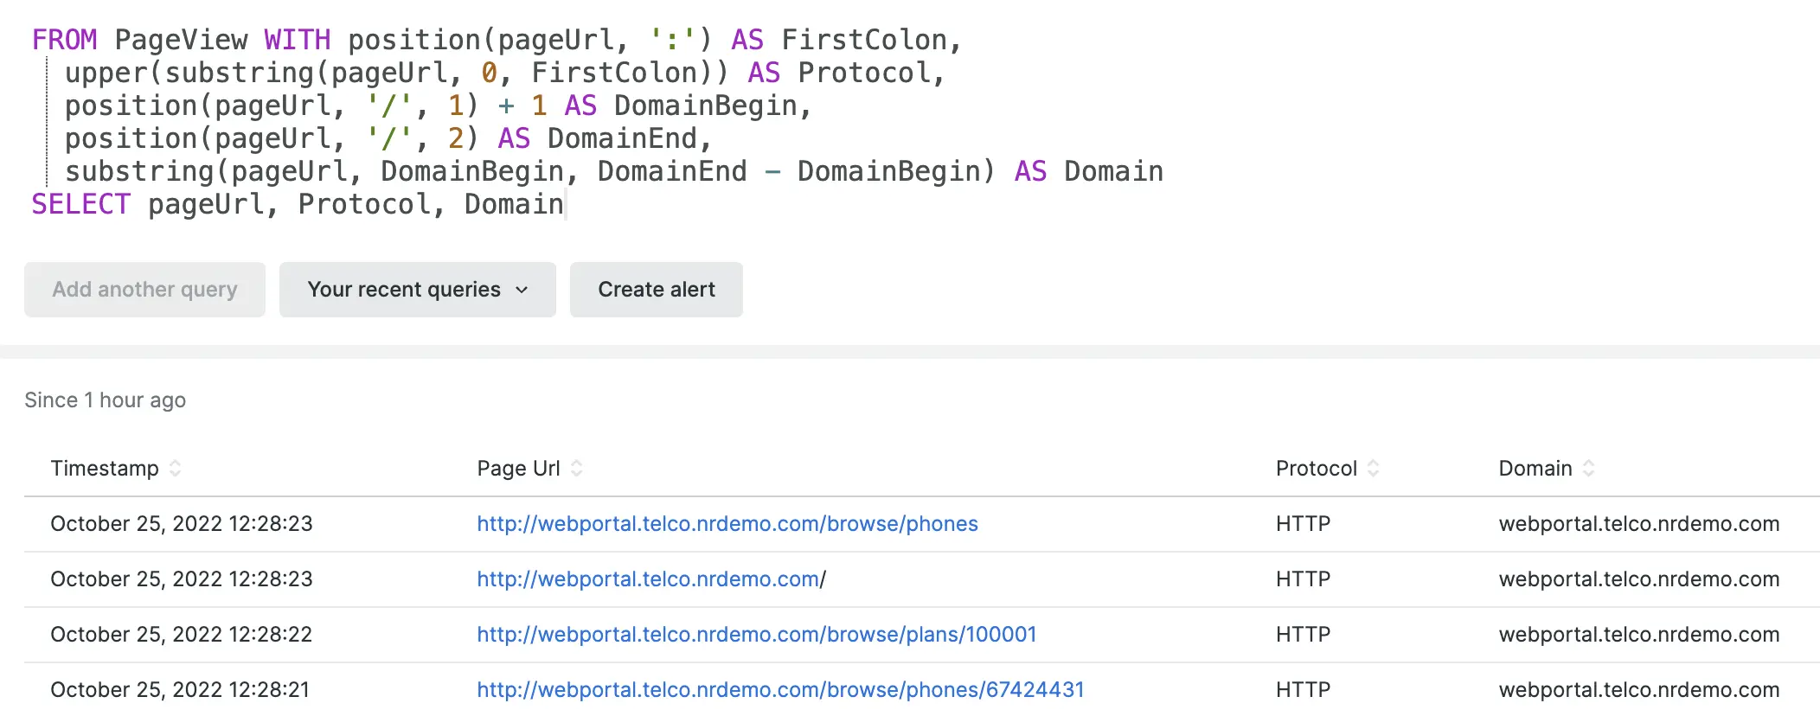Image resolution: width=1820 pixels, height=716 pixels.
Task: Click the FROM keyword in the query
Action: pos(65,41)
